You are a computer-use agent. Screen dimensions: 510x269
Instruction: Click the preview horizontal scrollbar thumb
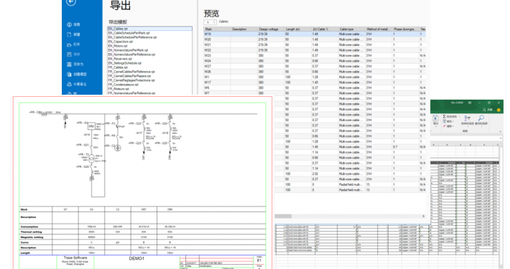click(x=283, y=216)
